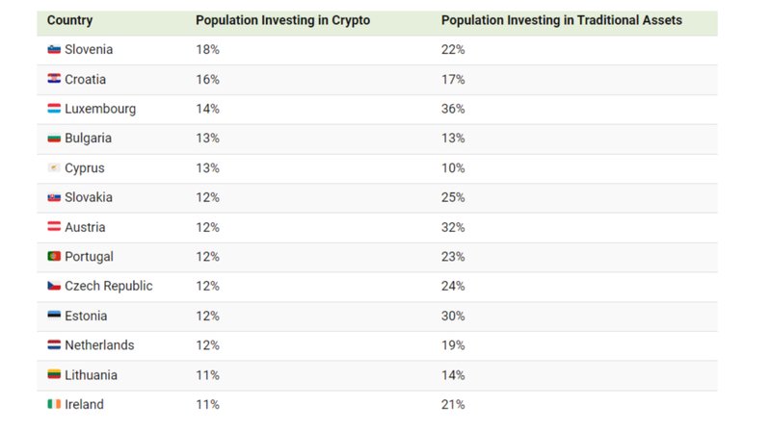771x431 pixels.
Task: Click the Cyprus flag icon
Action: point(54,168)
